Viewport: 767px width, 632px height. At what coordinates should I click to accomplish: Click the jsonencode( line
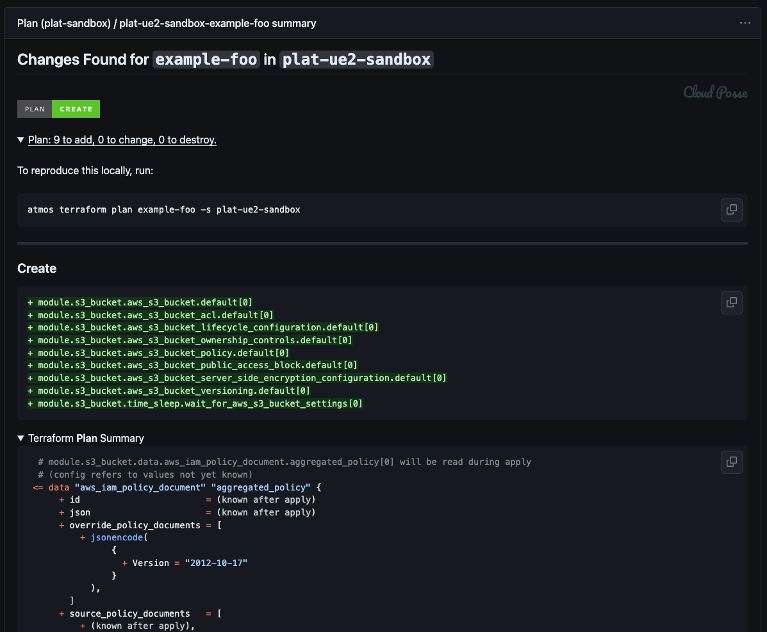click(114, 537)
